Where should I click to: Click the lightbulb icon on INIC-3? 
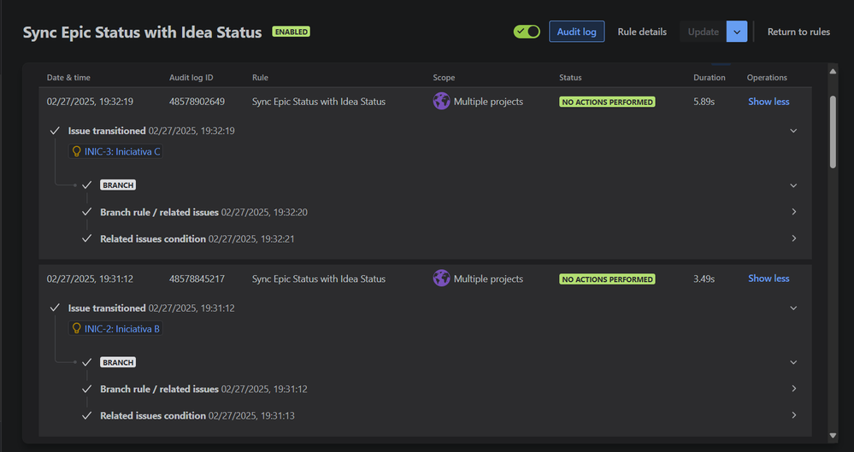pos(77,151)
